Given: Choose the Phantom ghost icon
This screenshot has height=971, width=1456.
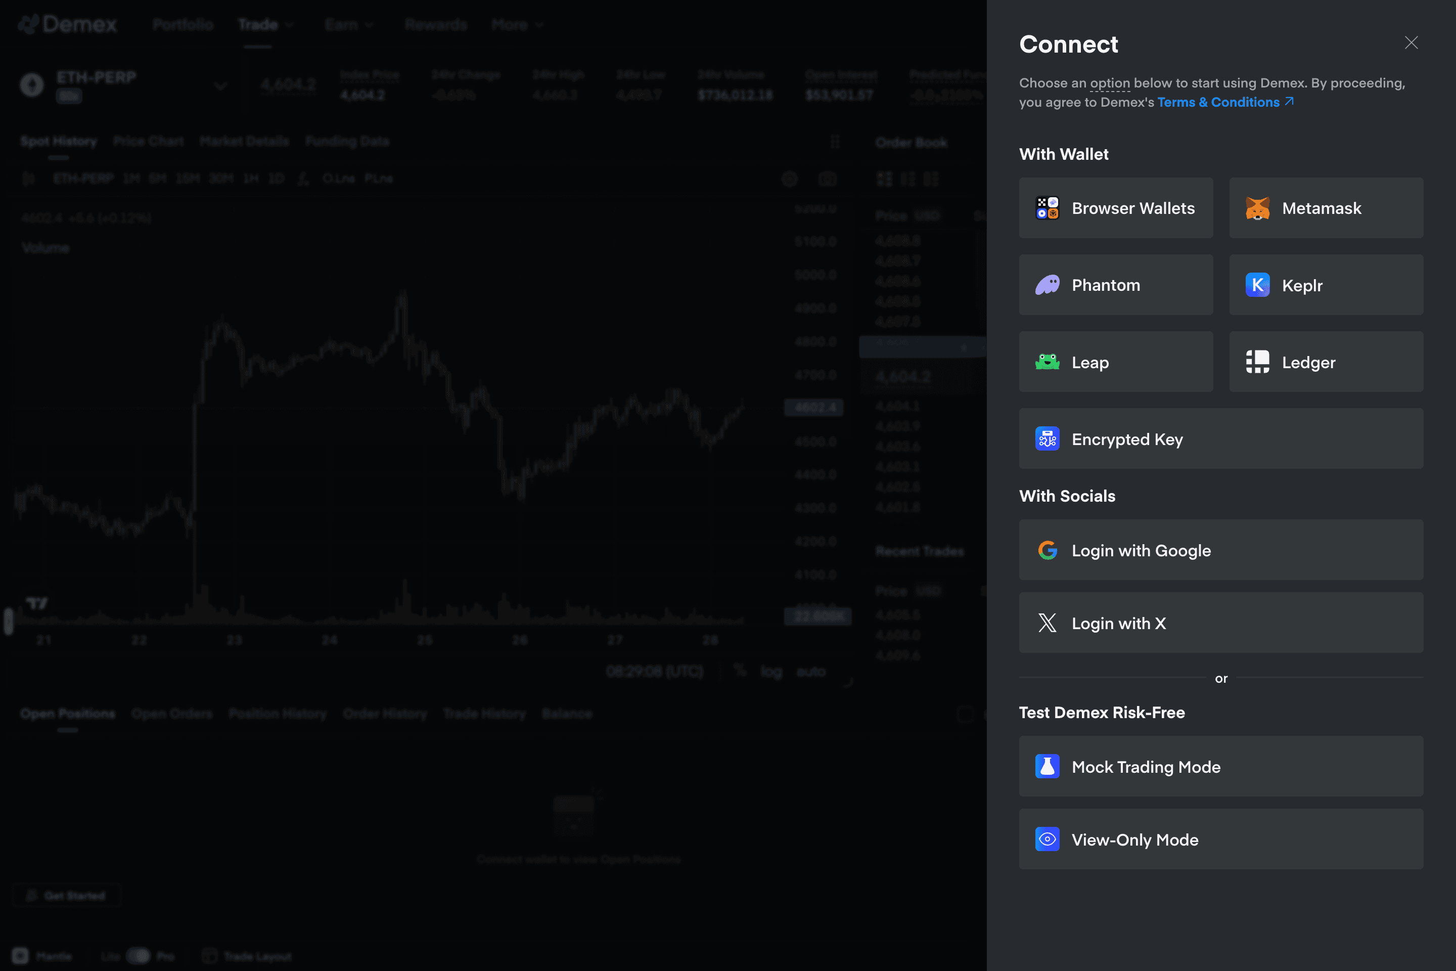Looking at the screenshot, I should tap(1048, 285).
